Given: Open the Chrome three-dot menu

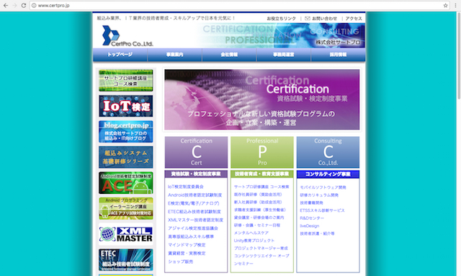Looking at the screenshot, I should pyautogui.click(x=455, y=5).
